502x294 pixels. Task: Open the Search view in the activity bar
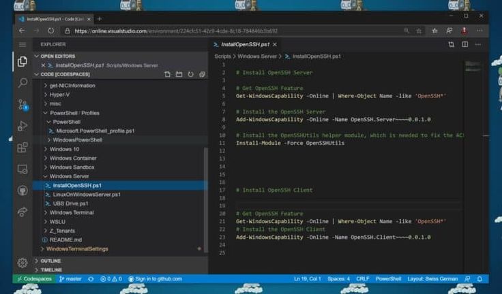tap(22, 83)
